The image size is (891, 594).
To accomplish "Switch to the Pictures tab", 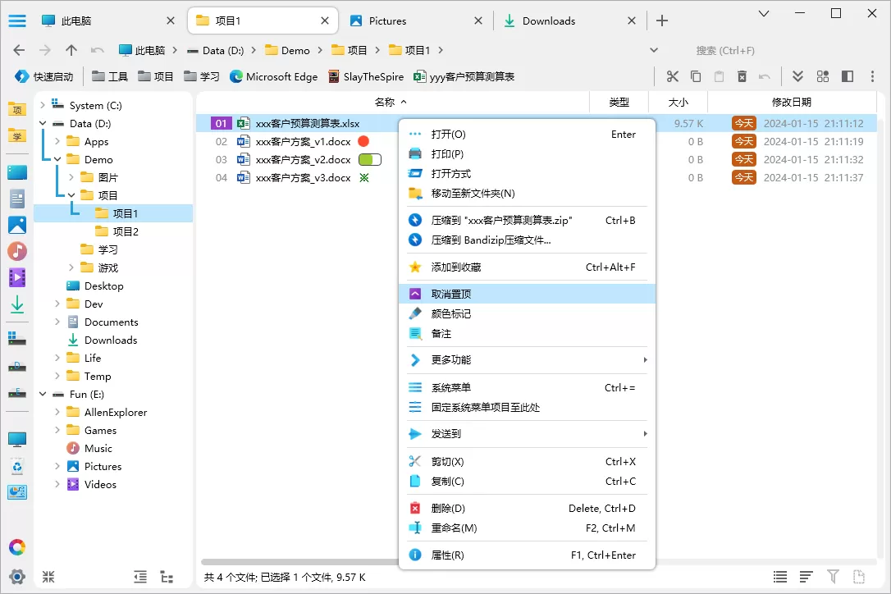I will click(390, 21).
